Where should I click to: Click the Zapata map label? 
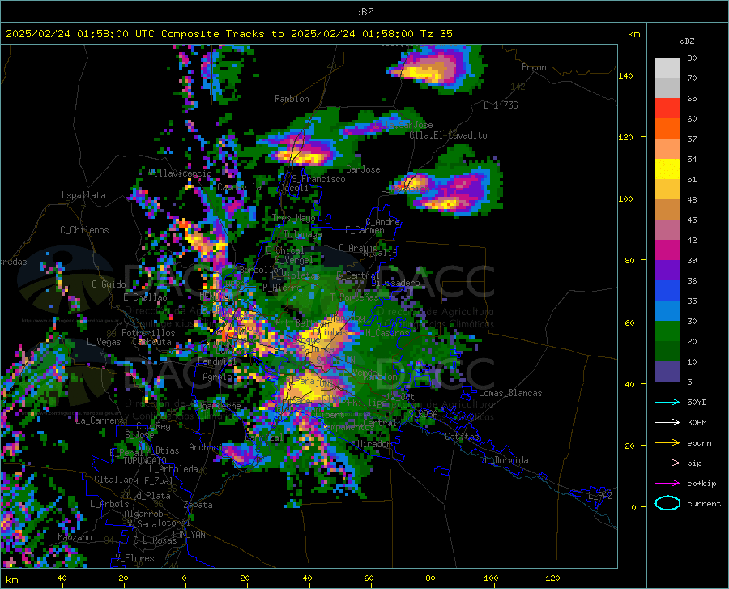[198, 505]
